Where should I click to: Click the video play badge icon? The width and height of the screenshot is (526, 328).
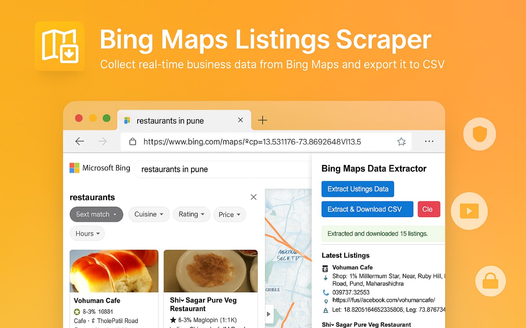(x=469, y=211)
